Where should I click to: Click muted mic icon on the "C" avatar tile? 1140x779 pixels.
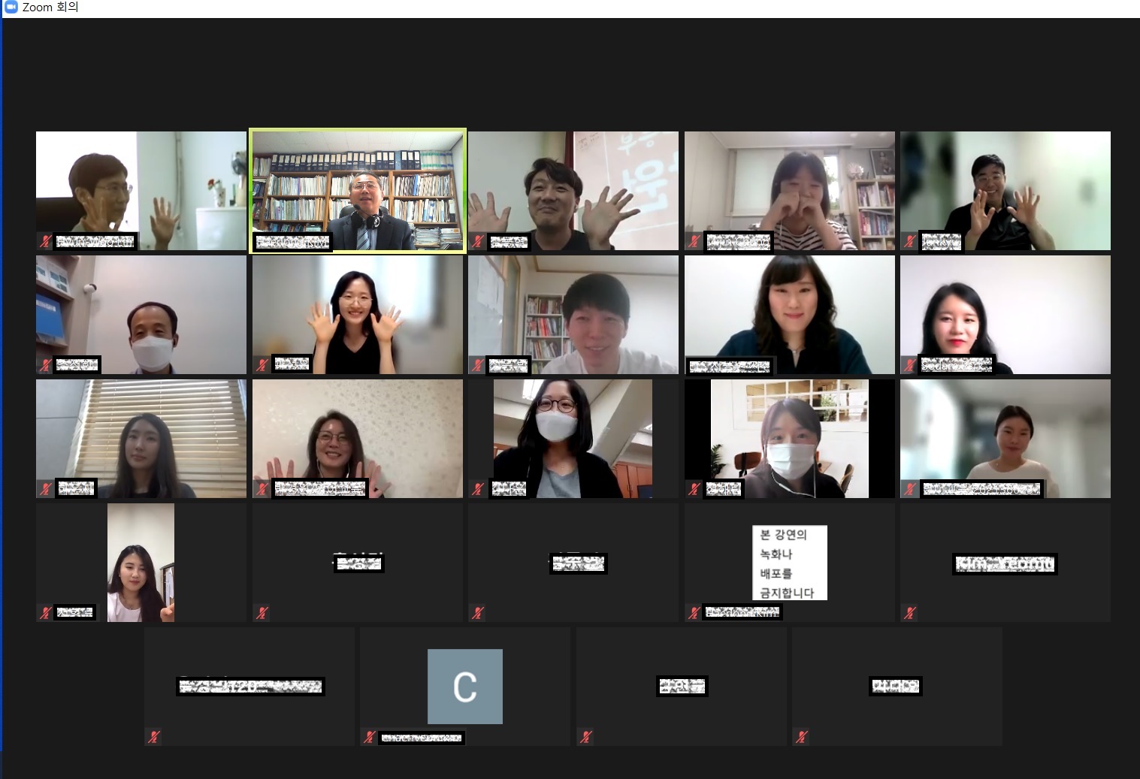(369, 737)
